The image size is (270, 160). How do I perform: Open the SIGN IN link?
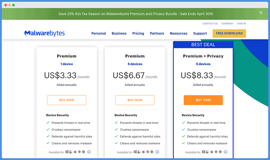pyautogui.click(x=241, y=24)
